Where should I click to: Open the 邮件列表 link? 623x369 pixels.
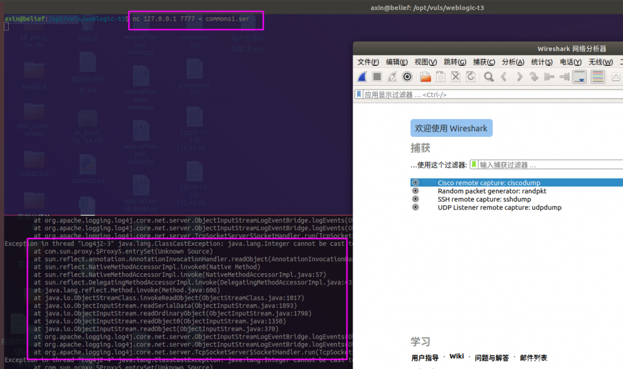click(533, 358)
